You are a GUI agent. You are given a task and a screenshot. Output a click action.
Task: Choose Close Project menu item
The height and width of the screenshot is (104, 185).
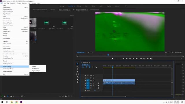point(15,19)
